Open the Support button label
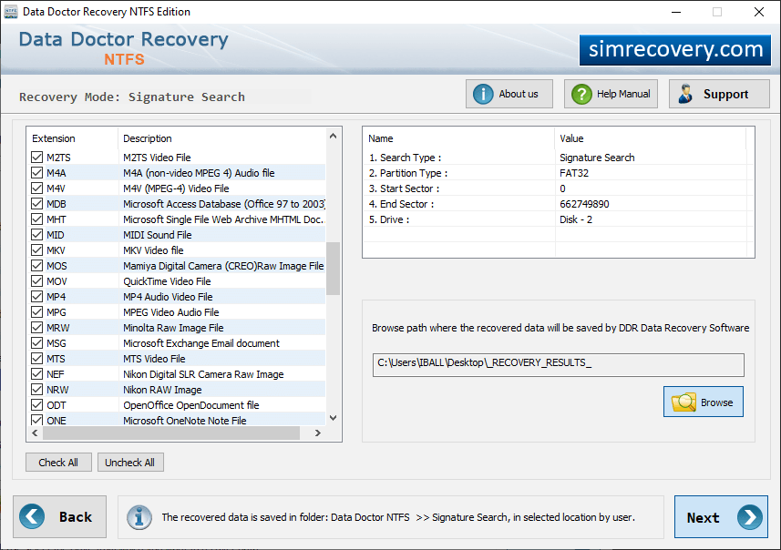Image resolution: width=781 pixels, height=550 pixels. click(725, 94)
